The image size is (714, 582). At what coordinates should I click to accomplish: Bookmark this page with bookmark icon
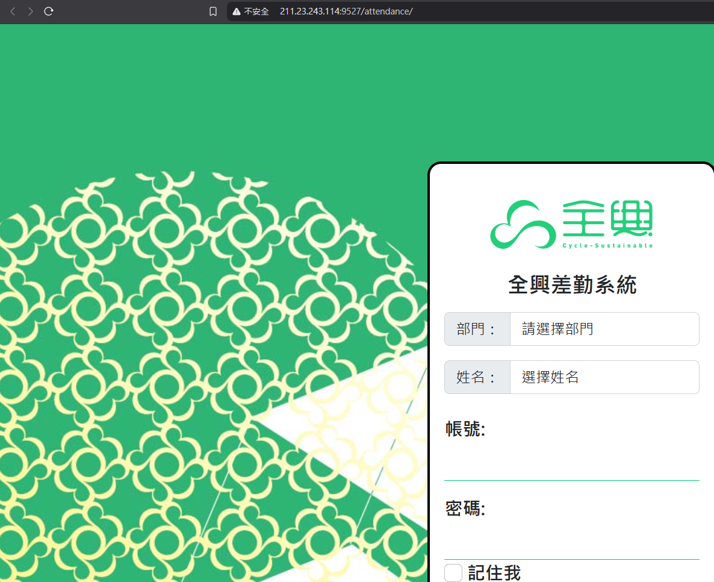[x=213, y=11]
